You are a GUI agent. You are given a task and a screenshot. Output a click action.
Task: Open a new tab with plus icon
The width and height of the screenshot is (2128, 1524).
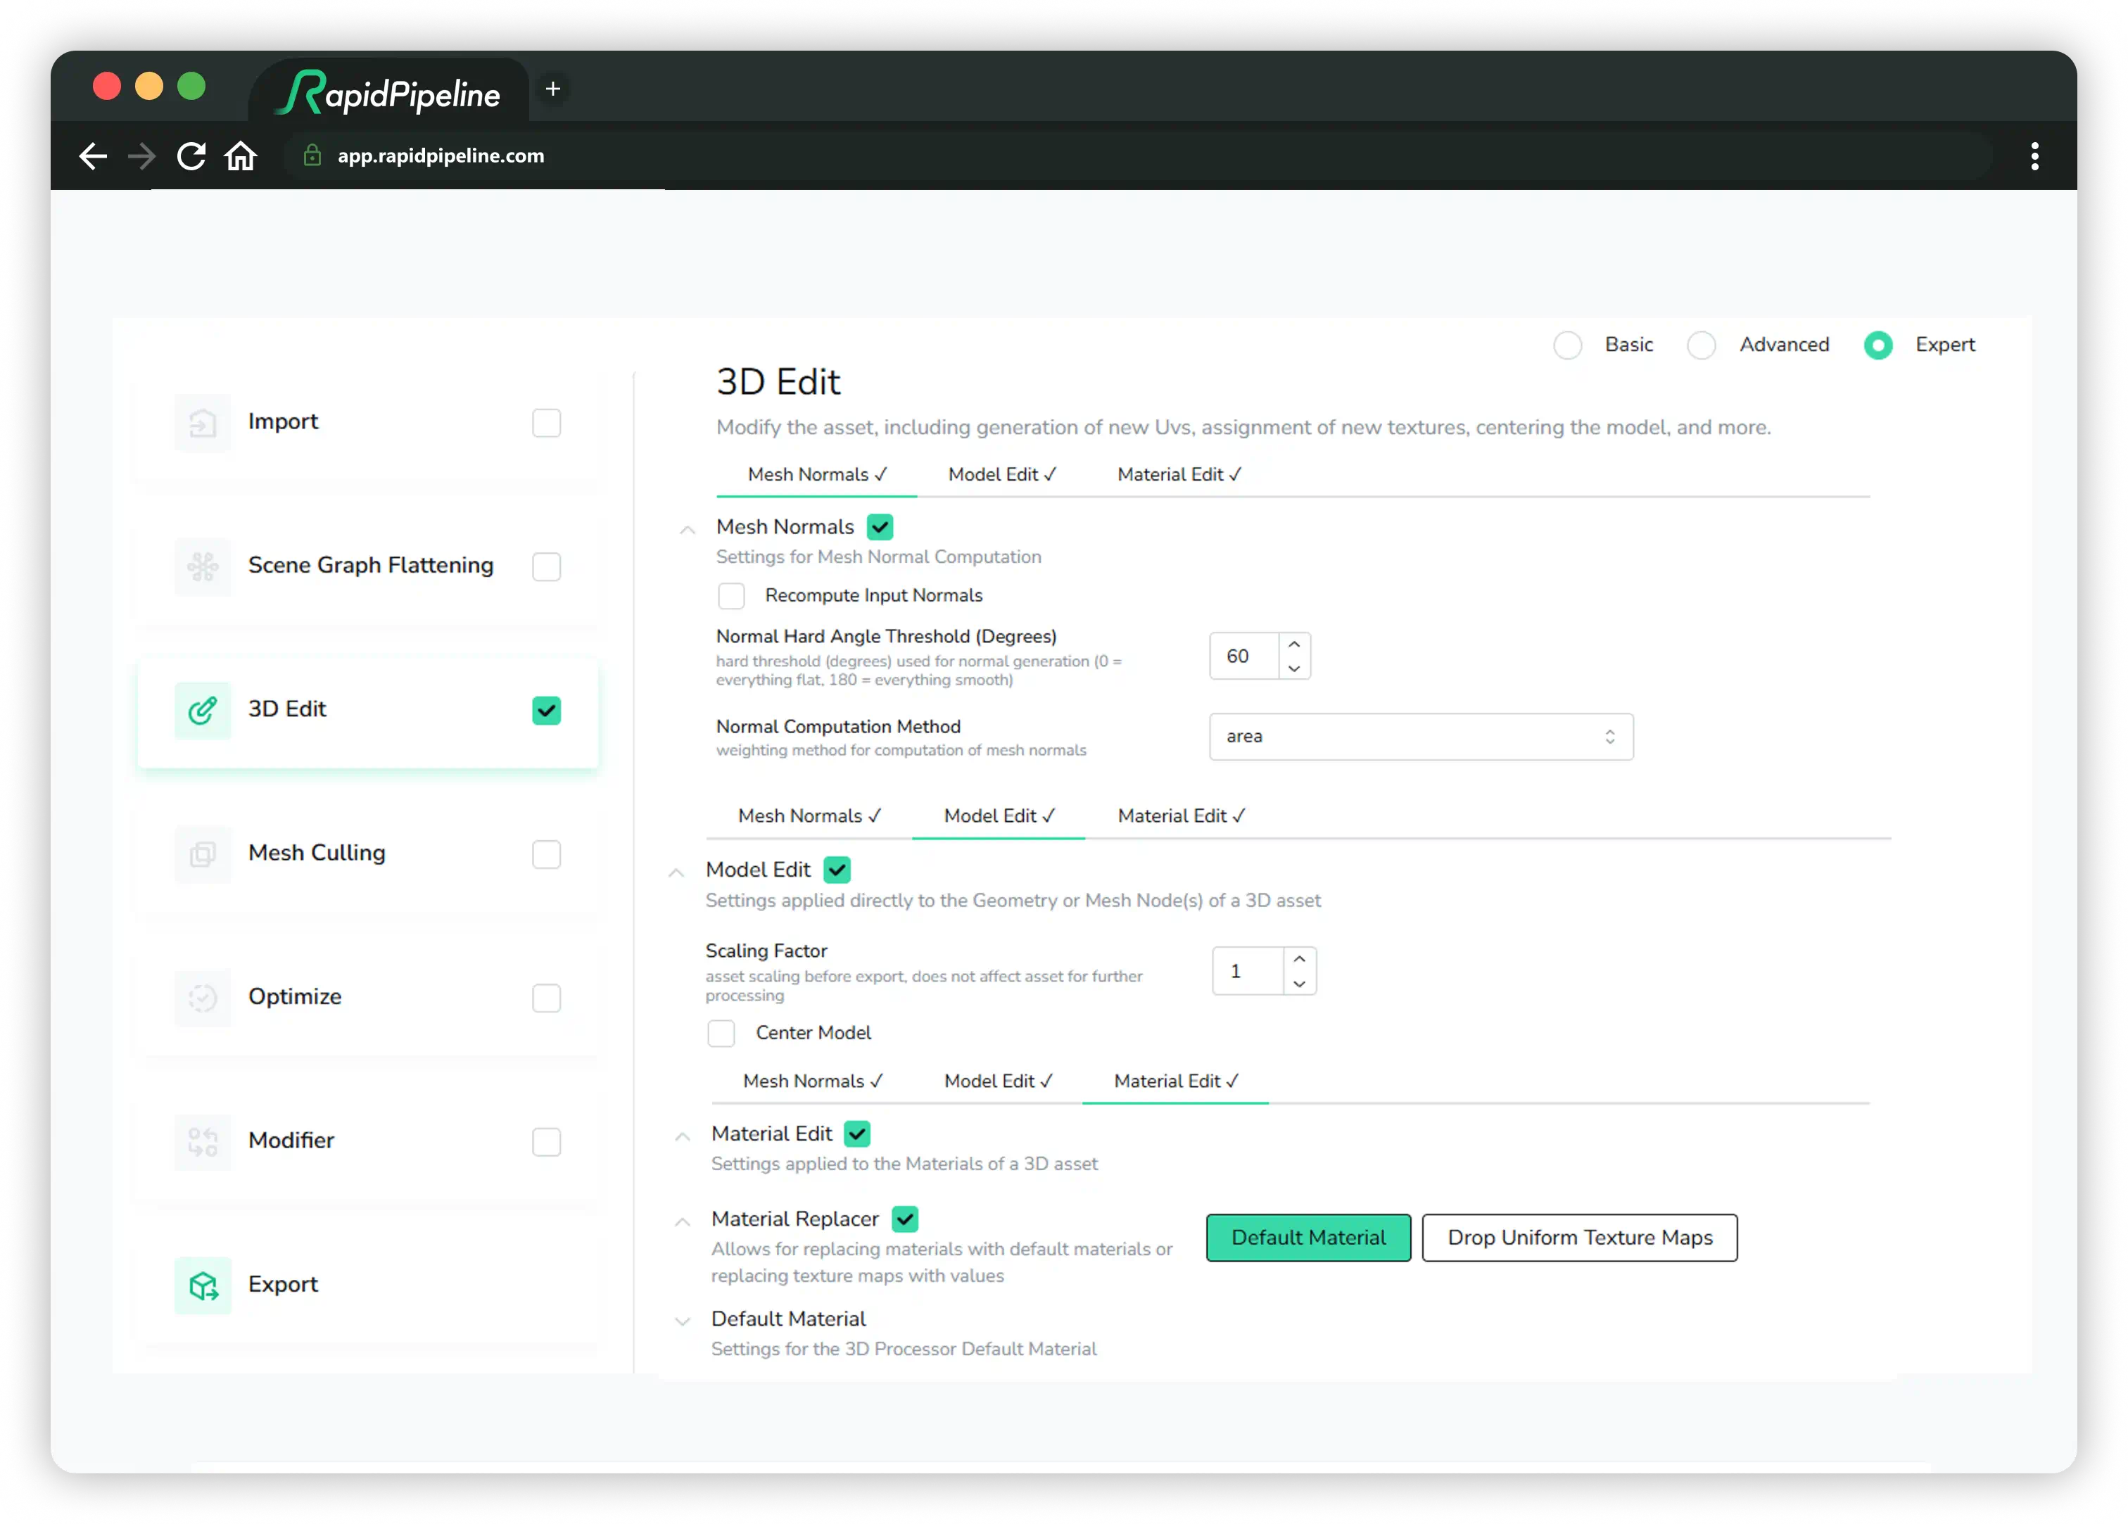(552, 88)
